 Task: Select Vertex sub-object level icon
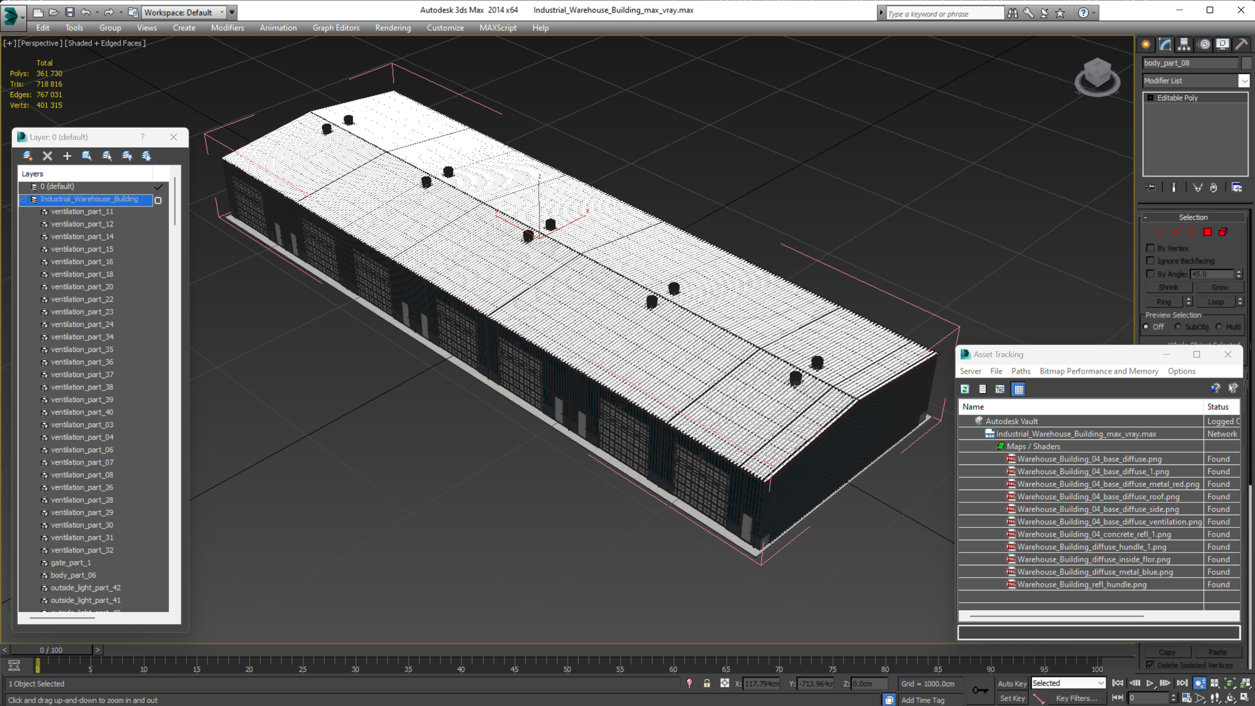[1160, 232]
